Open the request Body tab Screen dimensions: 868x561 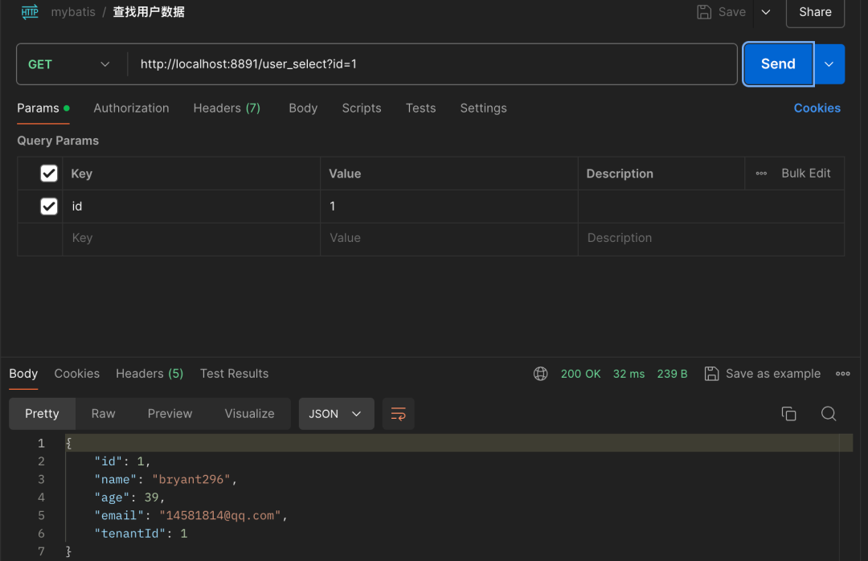click(x=303, y=108)
